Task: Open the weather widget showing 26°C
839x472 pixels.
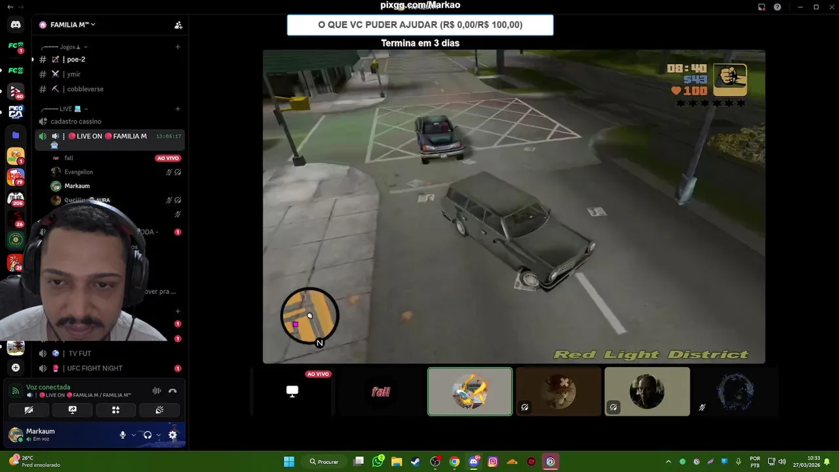Action: click(34, 462)
